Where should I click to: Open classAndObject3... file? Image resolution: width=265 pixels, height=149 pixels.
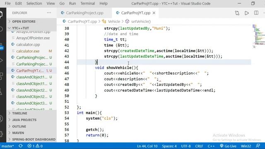point(32,103)
